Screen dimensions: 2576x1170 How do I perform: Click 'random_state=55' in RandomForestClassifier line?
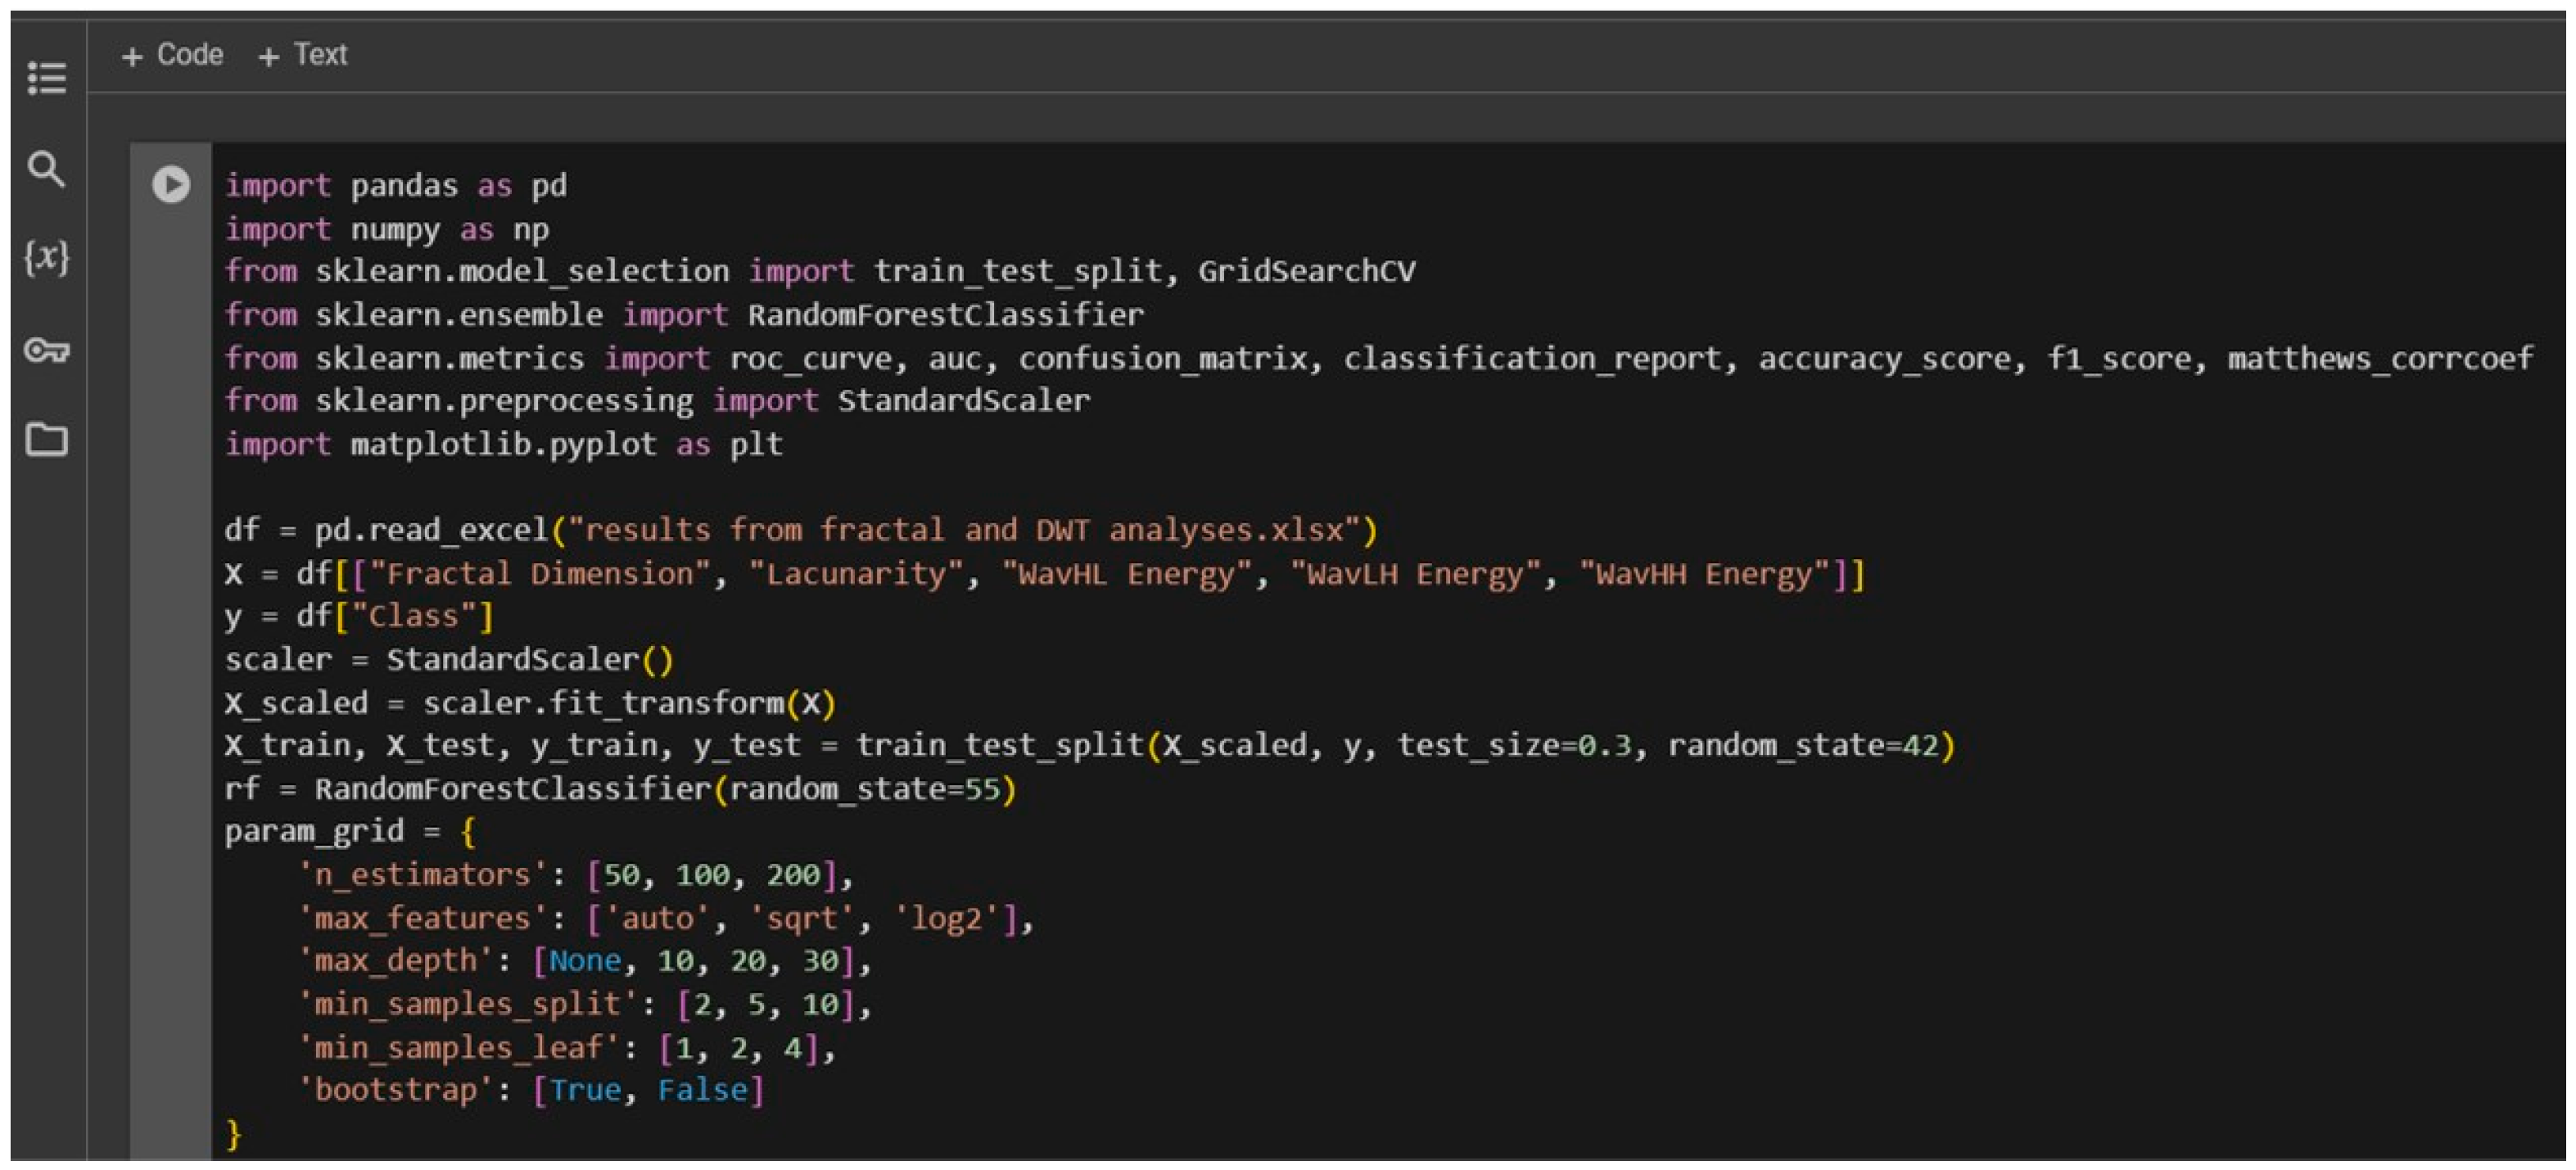point(865,789)
